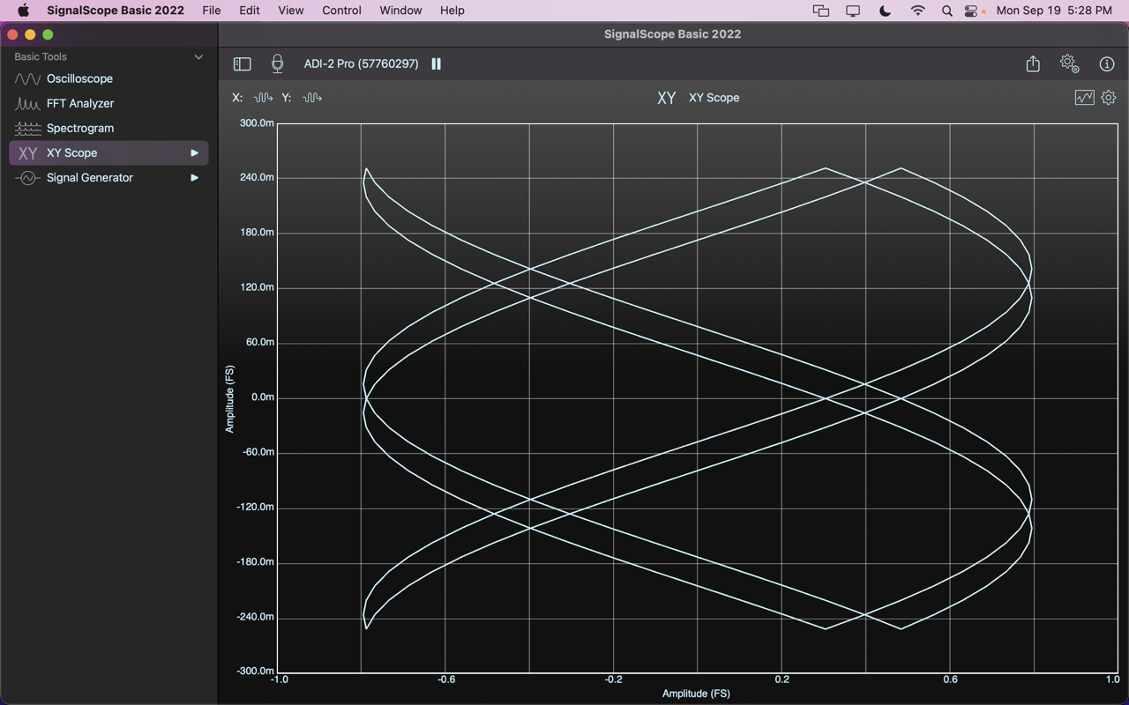This screenshot has width=1129, height=705.
Task: Open the display mirroring menu icon
Action: pos(853,11)
